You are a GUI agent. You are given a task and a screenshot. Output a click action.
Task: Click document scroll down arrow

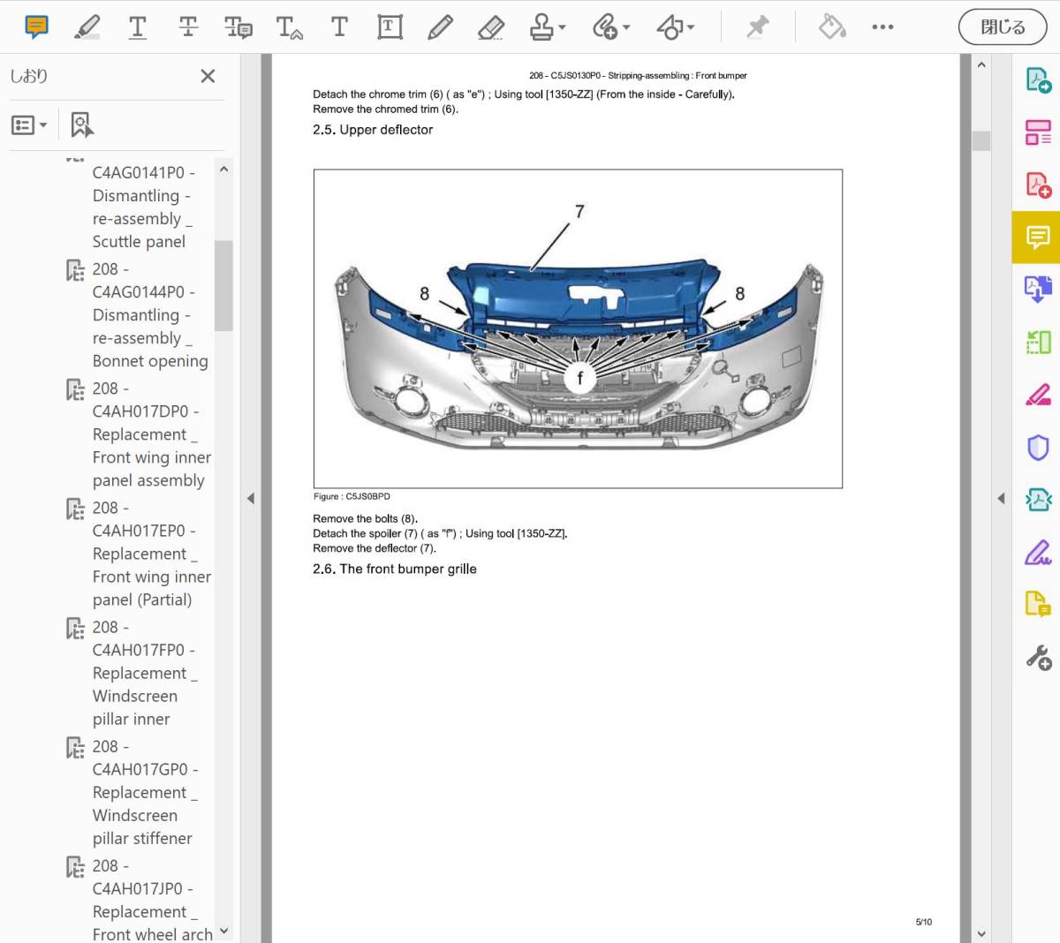981,932
